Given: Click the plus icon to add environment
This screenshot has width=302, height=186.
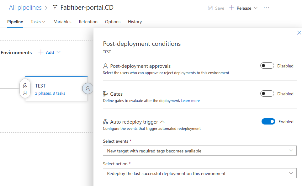Looking at the screenshot, I should pyautogui.click(x=41, y=52).
